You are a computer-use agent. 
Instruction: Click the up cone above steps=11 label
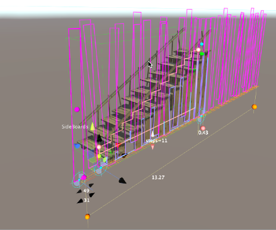coord(153,134)
